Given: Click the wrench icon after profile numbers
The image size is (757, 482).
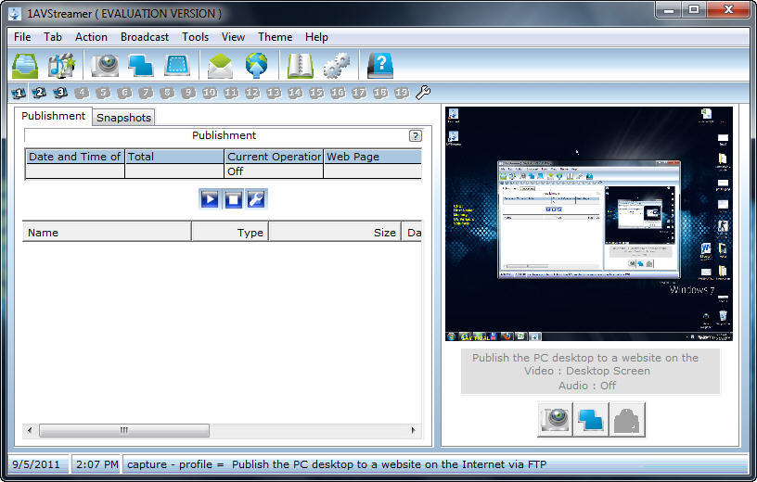Looking at the screenshot, I should [x=423, y=92].
